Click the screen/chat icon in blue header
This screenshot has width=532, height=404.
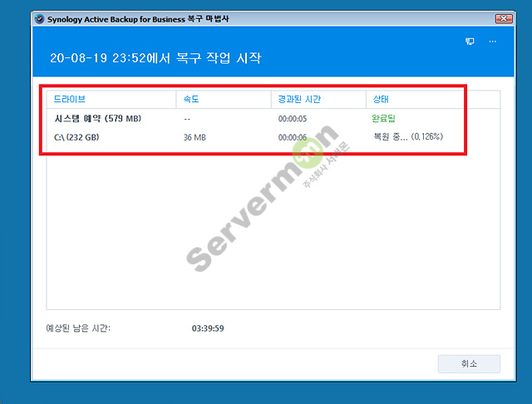(470, 42)
